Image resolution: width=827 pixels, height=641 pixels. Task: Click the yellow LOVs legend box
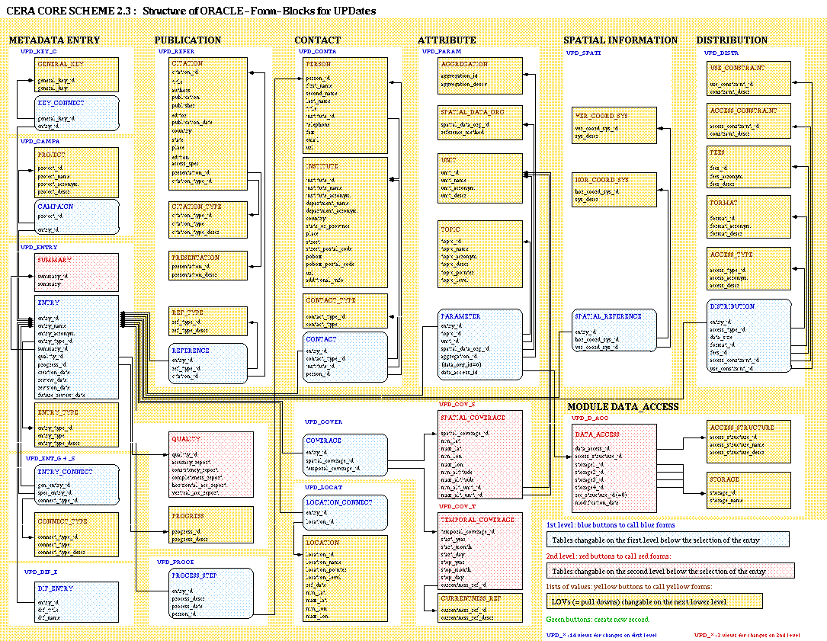click(x=655, y=601)
